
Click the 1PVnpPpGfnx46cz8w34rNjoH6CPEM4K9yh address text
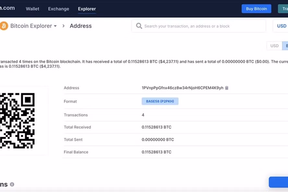coord(183,88)
